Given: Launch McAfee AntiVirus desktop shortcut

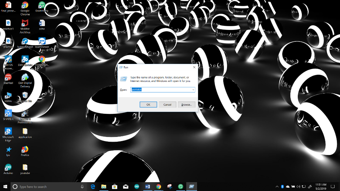Looking at the screenshot, I should pos(25,27).
